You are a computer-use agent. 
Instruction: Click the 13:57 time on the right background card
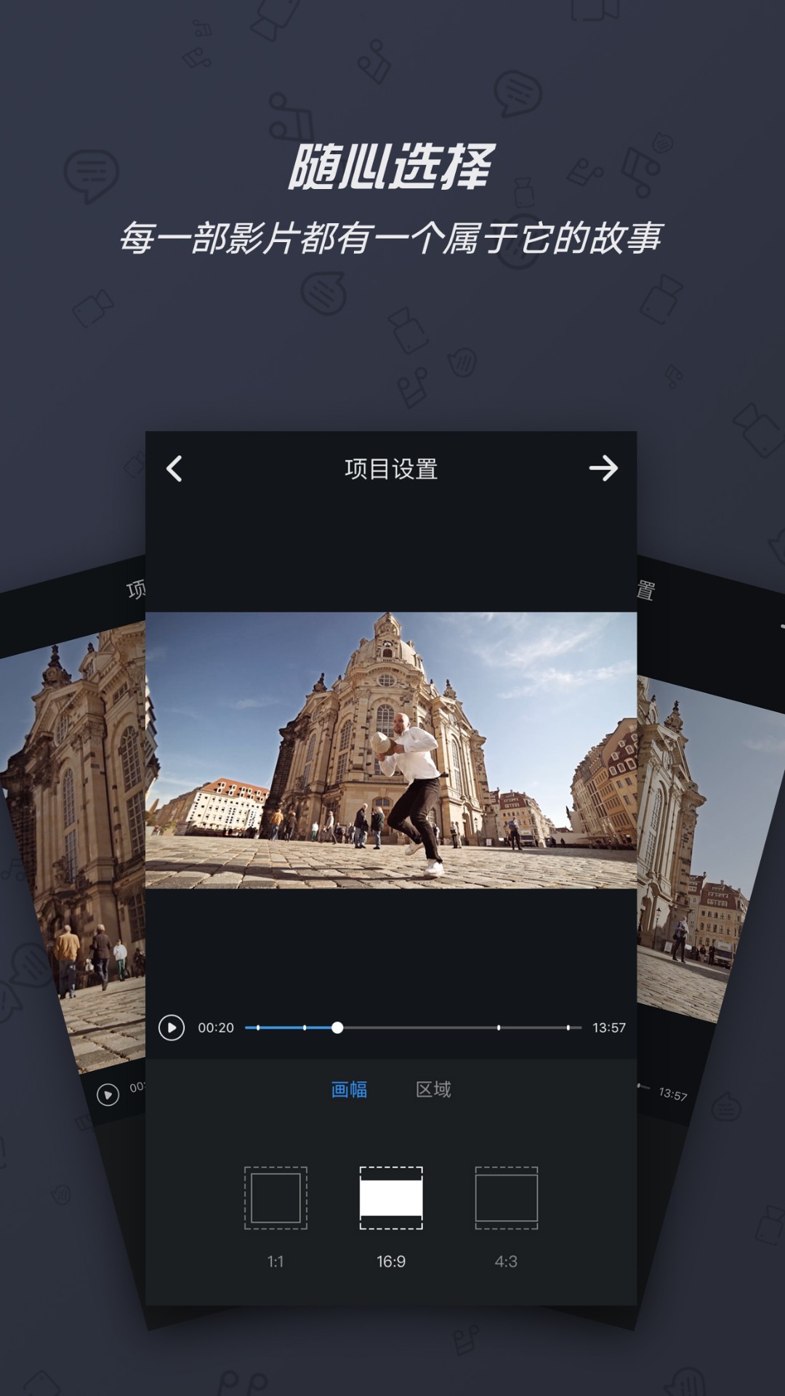[672, 1094]
